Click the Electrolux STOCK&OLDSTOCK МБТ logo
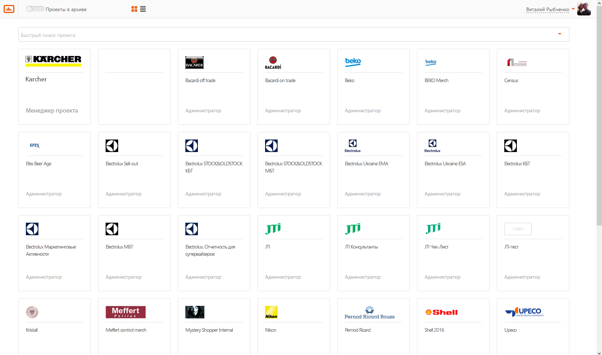 (x=271, y=146)
